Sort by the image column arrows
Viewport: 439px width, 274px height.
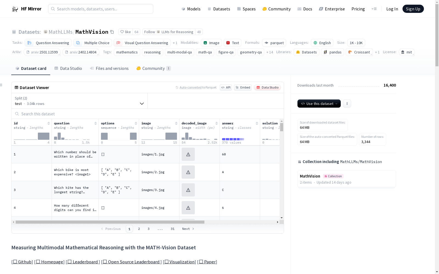[176, 123]
